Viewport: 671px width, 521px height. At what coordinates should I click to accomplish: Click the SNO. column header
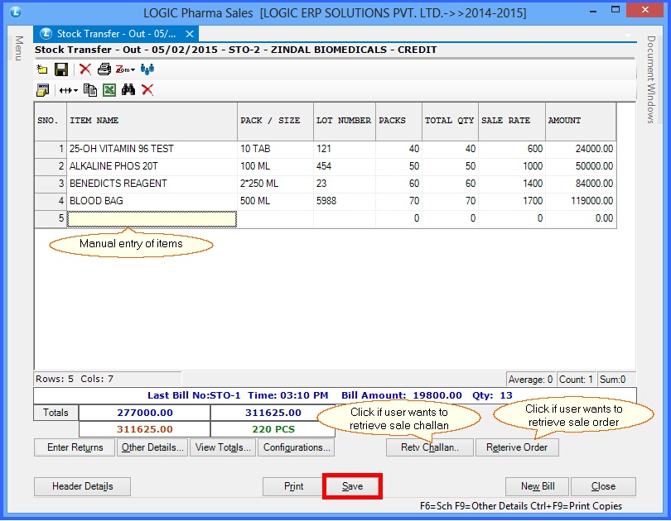(x=51, y=122)
